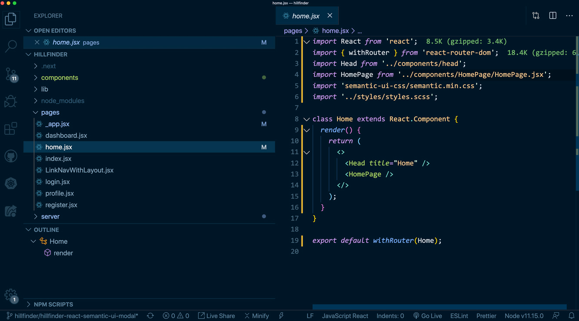
Task: Click Go Live in status bar
Action: tap(427, 316)
